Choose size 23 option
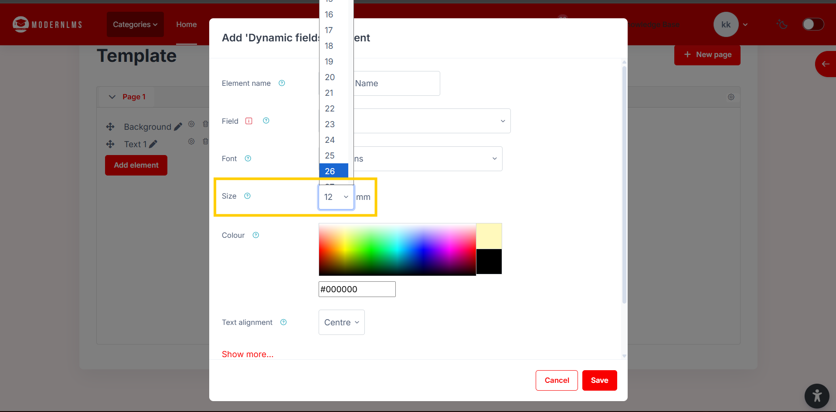The height and width of the screenshot is (412, 836). (334, 124)
